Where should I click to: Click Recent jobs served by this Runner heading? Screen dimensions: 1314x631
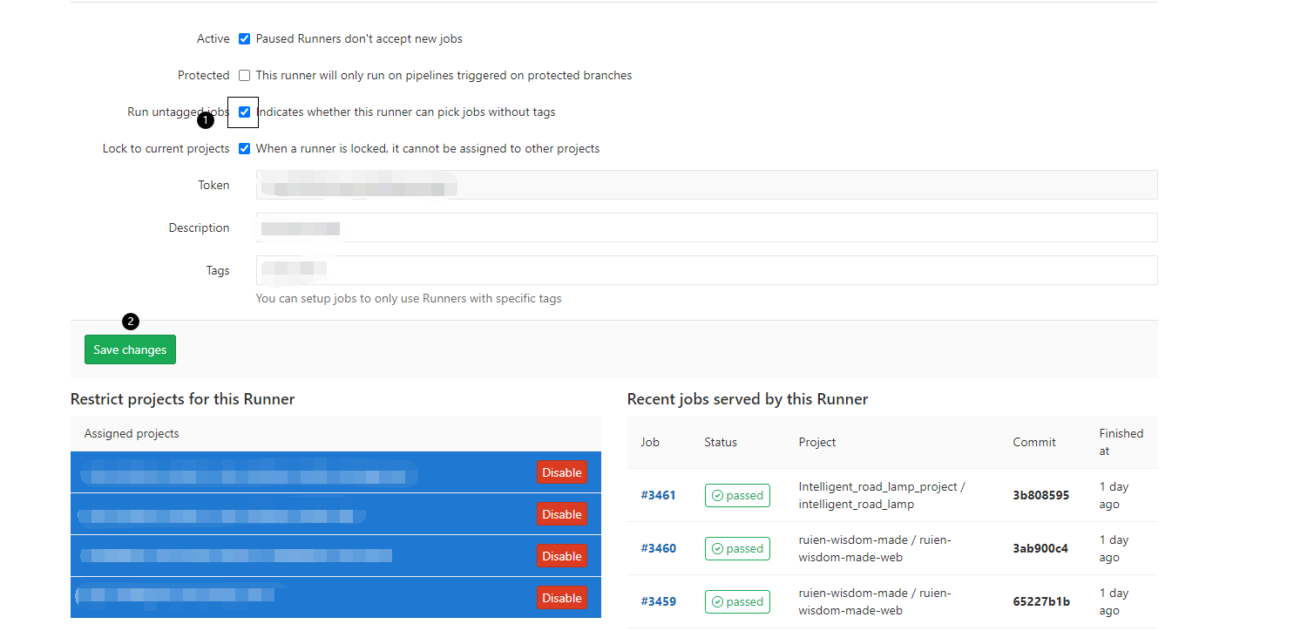click(x=748, y=399)
